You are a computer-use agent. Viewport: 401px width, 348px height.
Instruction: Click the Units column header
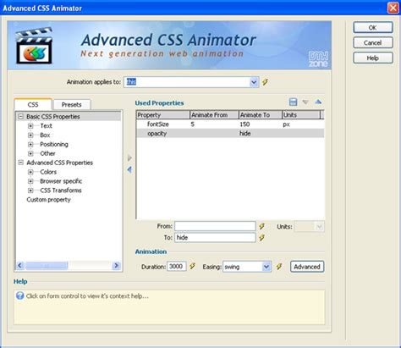(301, 115)
